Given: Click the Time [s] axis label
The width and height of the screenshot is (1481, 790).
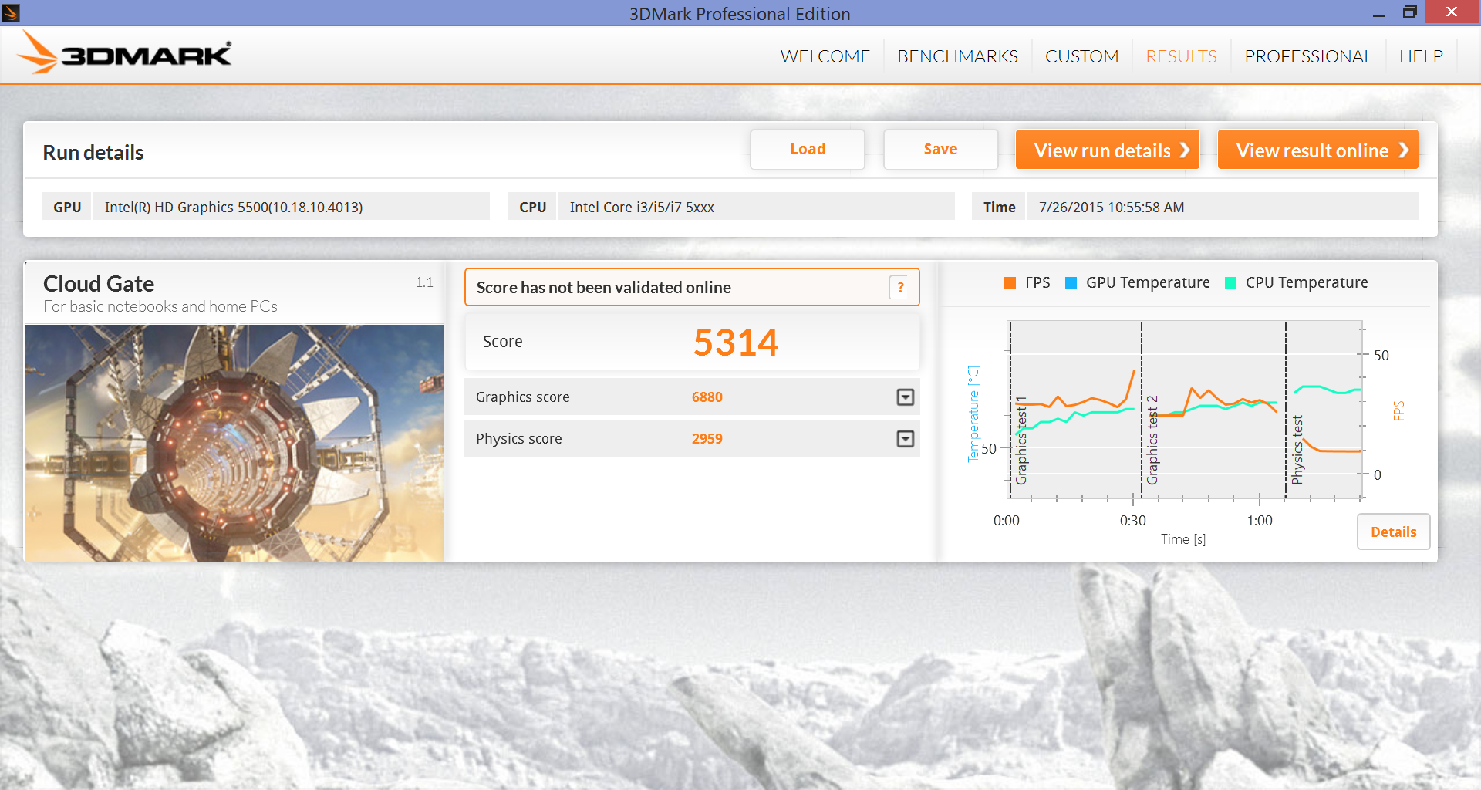Looking at the screenshot, I should 1183,539.
